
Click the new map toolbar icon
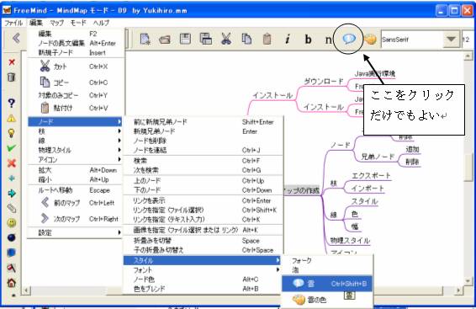(145, 40)
